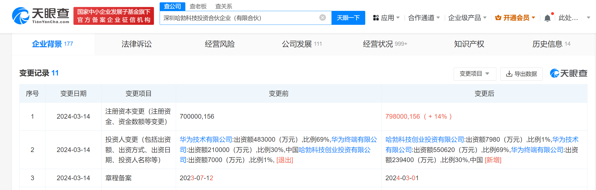Expand the 变更项目 filter dropdown

pos(475,74)
